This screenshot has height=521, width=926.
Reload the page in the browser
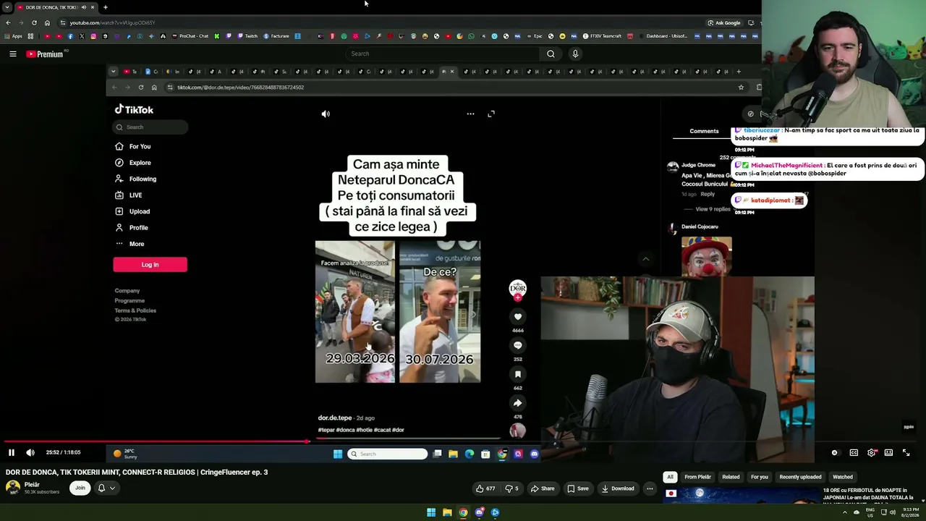[34, 22]
